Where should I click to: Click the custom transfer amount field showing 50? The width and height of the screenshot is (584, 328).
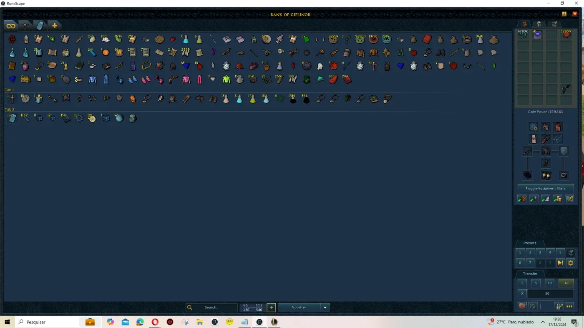pos(550,293)
